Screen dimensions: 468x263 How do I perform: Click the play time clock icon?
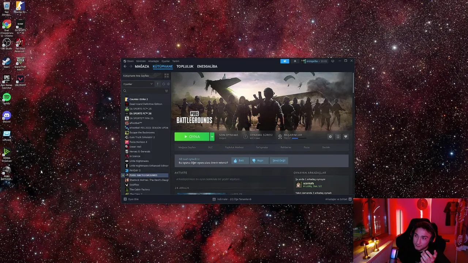tap(246, 137)
